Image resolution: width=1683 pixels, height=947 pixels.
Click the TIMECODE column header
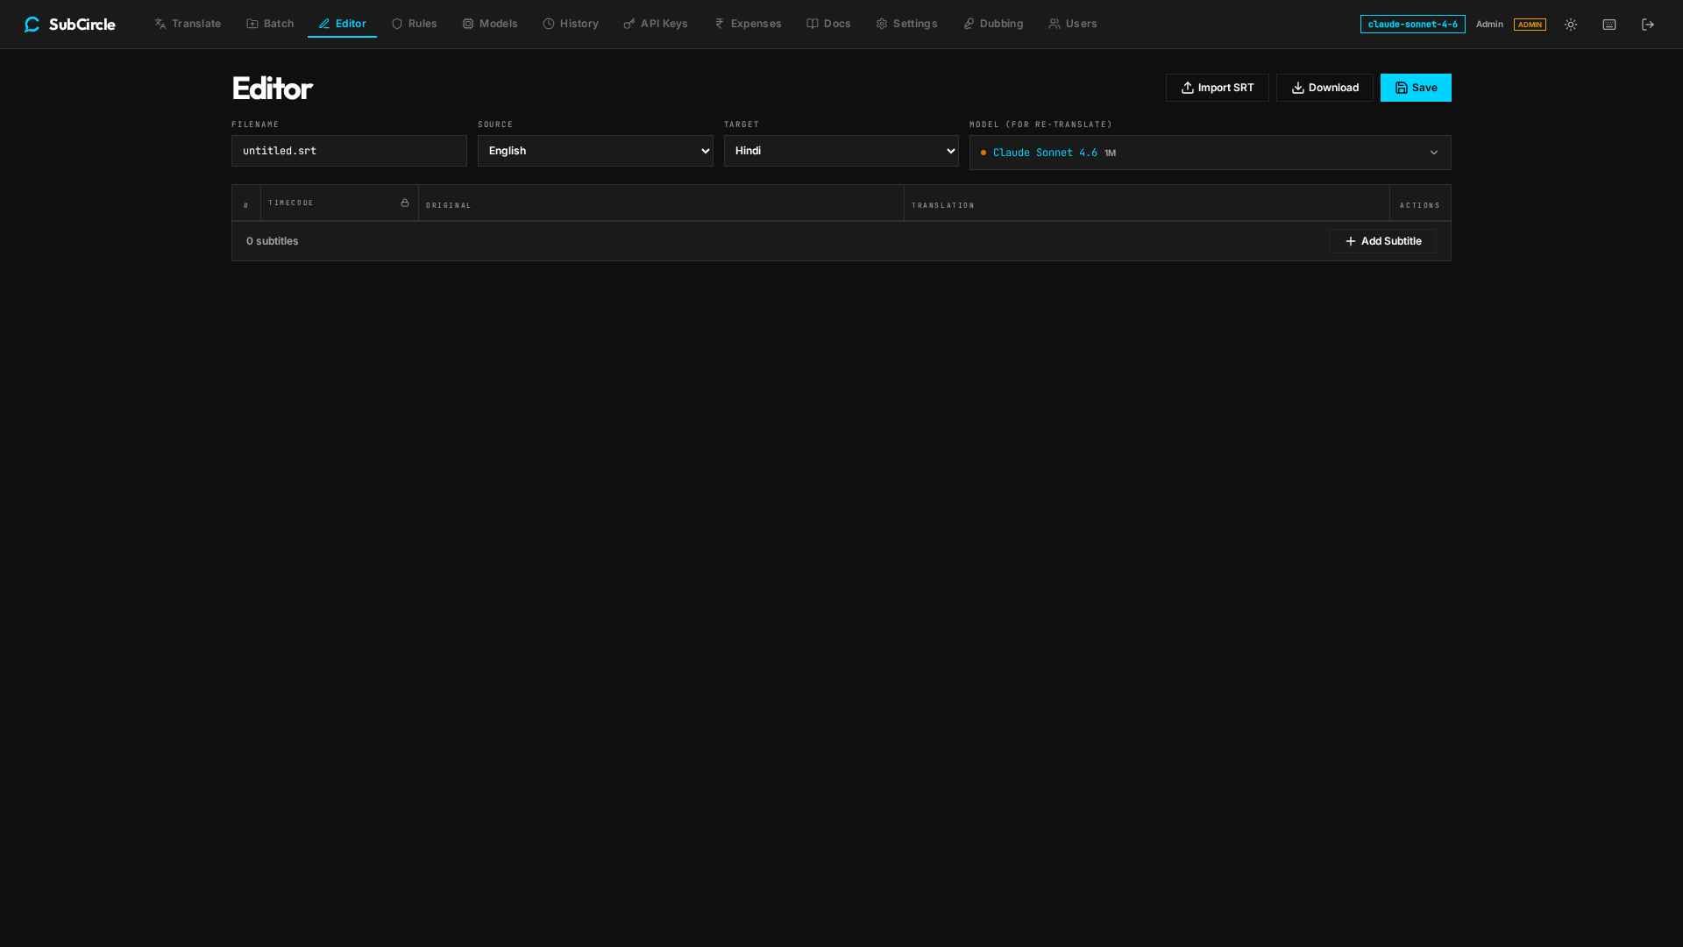pyautogui.click(x=291, y=203)
